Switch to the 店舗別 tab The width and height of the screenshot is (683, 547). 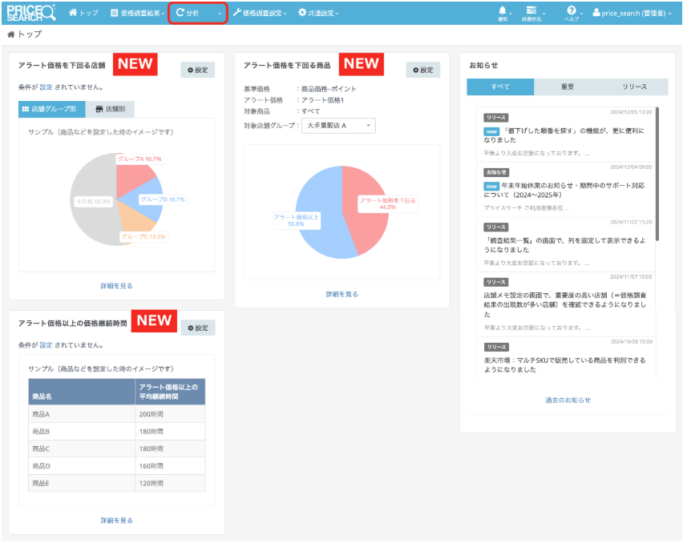[x=110, y=110]
